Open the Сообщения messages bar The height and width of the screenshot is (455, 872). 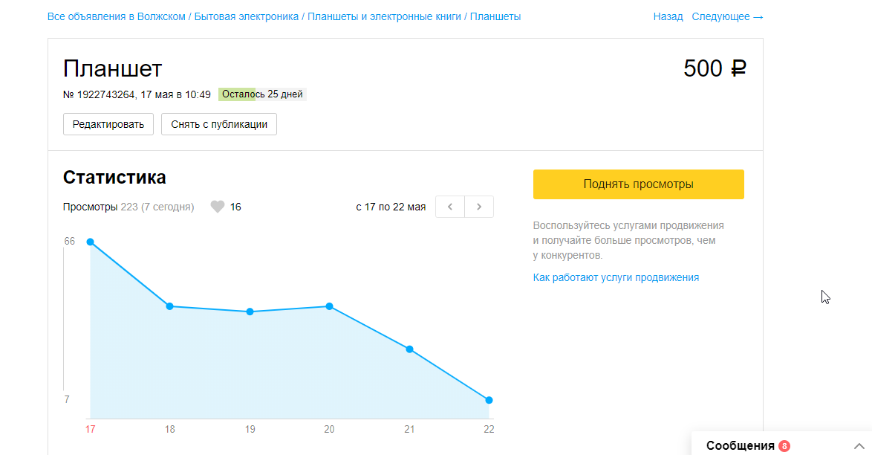[x=781, y=445]
